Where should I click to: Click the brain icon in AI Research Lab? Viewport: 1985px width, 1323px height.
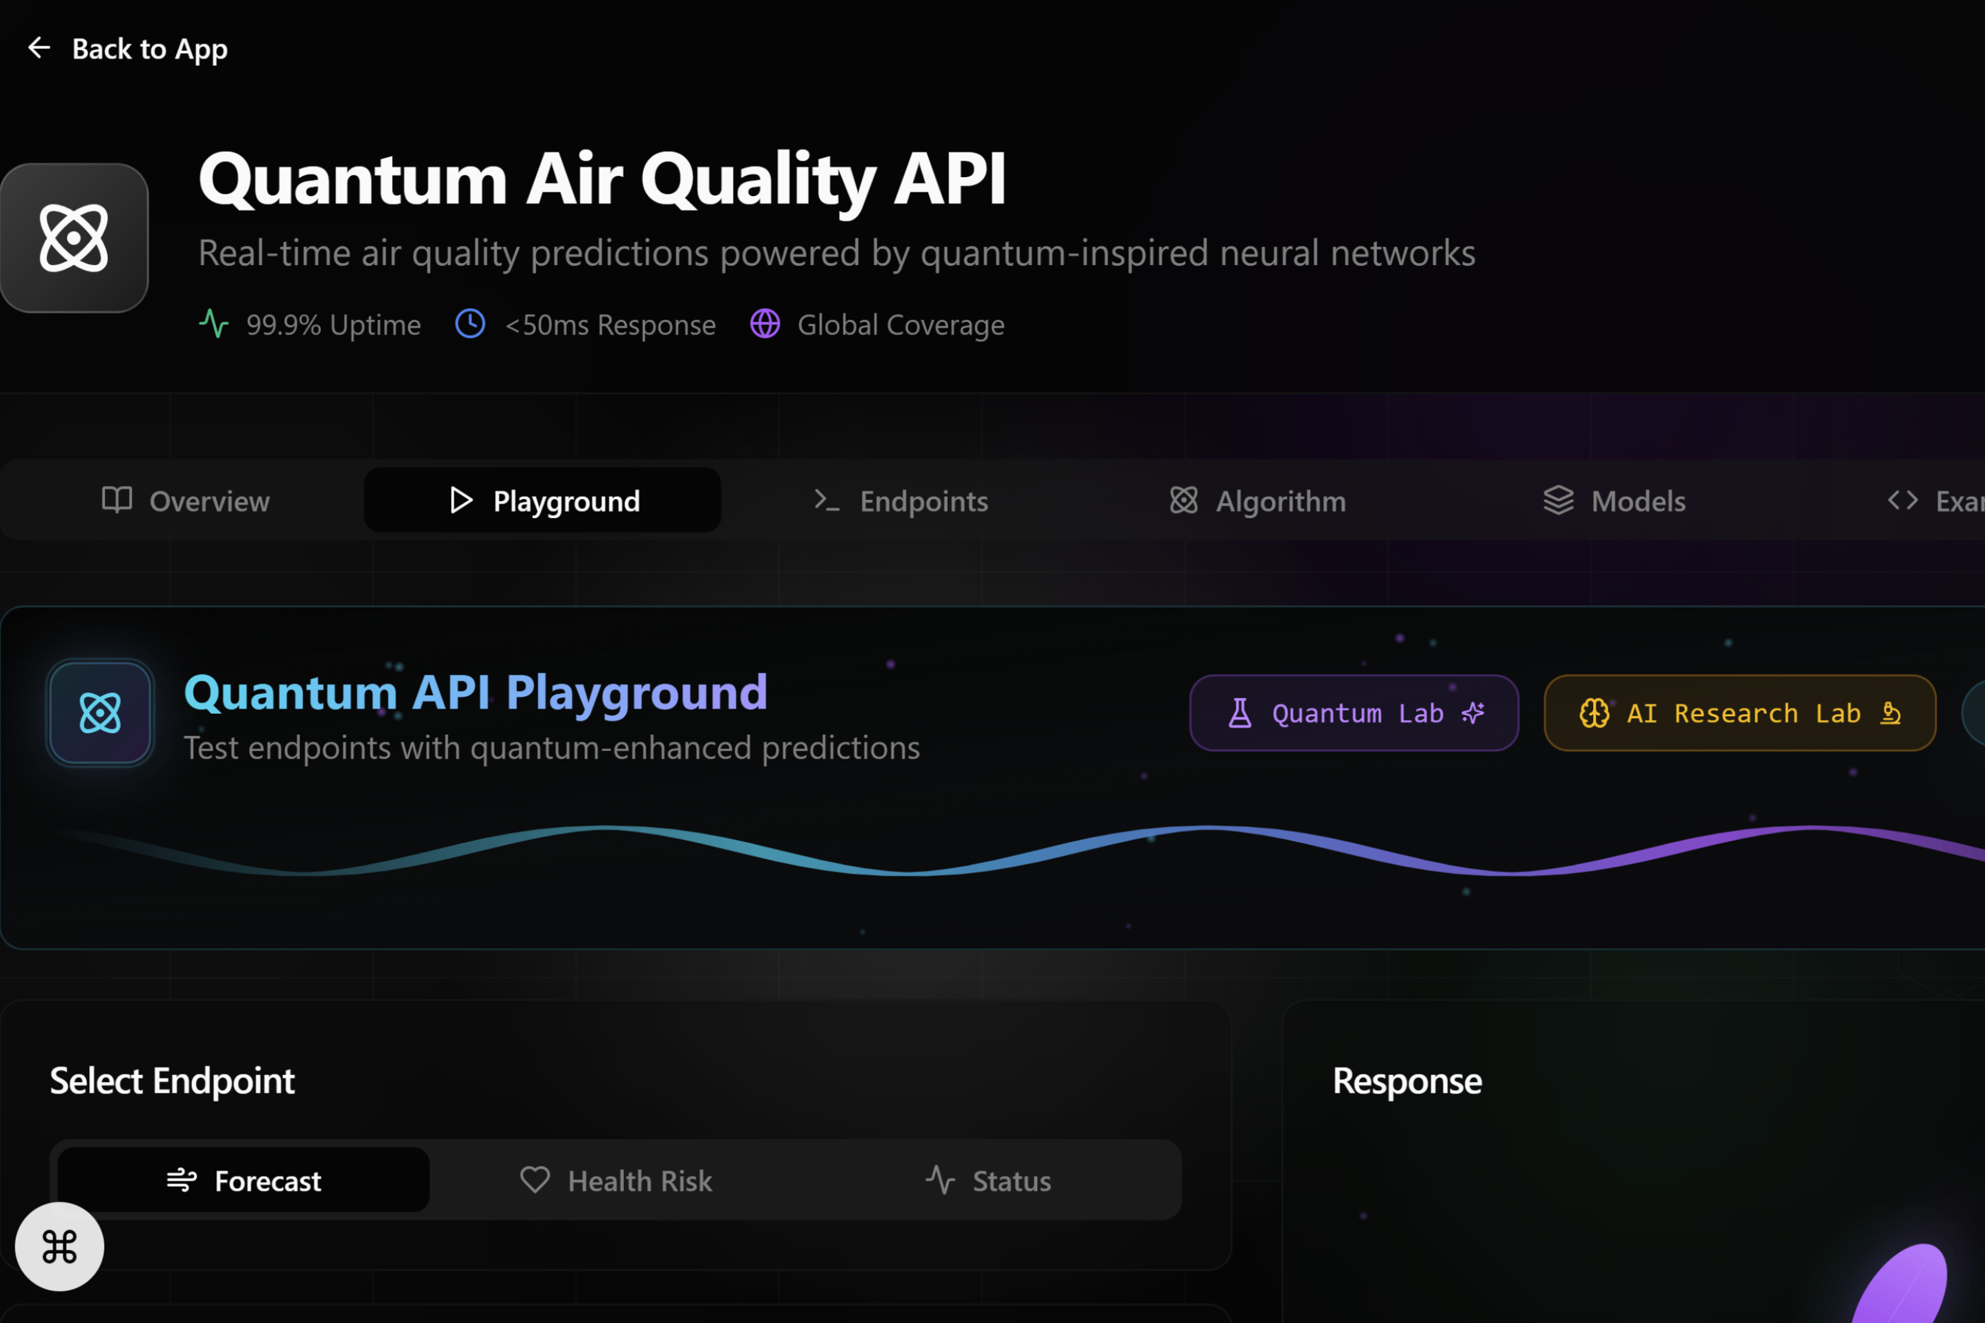(x=1593, y=713)
